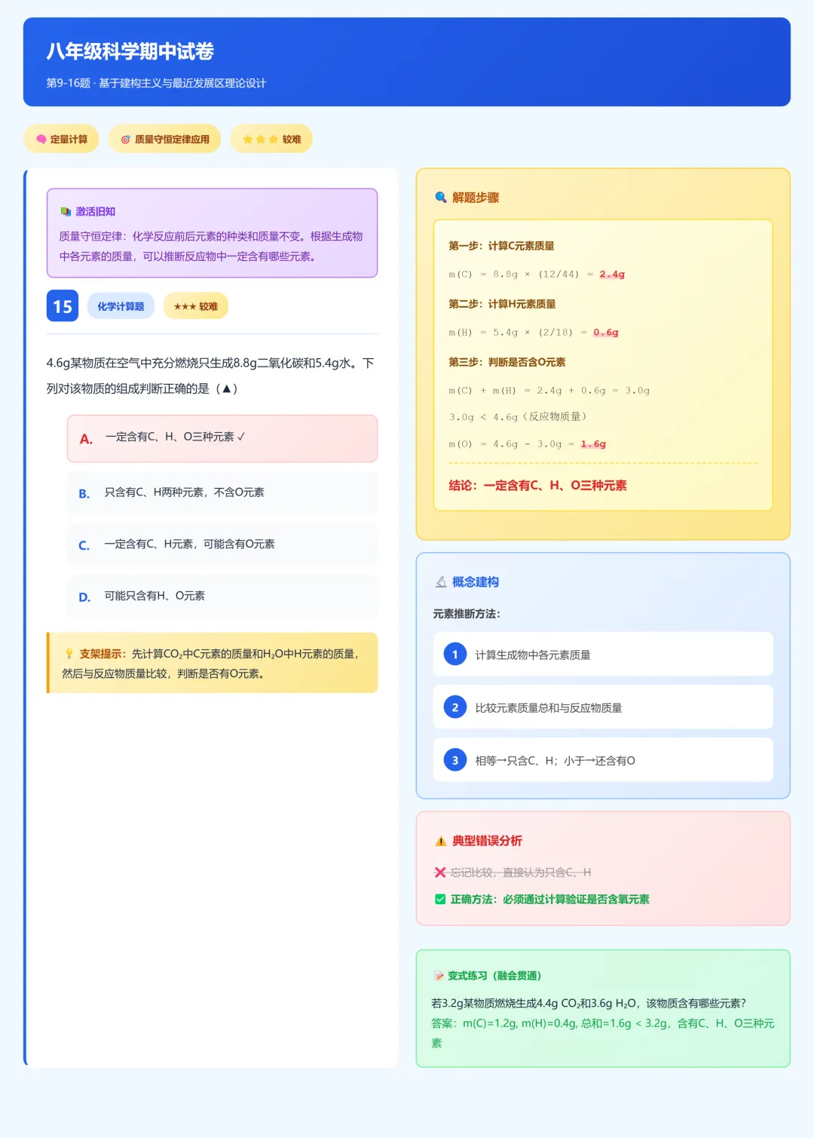The height and width of the screenshot is (1138, 814).
Task: Select answer option D 可能只含有H、O元素
Action: coord(222,597)
